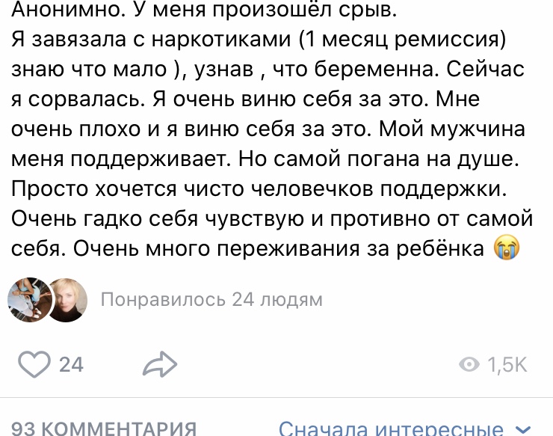
Task: Click the text "Просто хочется чисто человечков поддержки"
Action: tap(260, 188)
